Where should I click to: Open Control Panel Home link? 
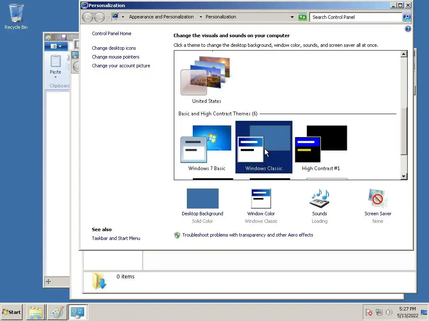[x=111, y=33]
